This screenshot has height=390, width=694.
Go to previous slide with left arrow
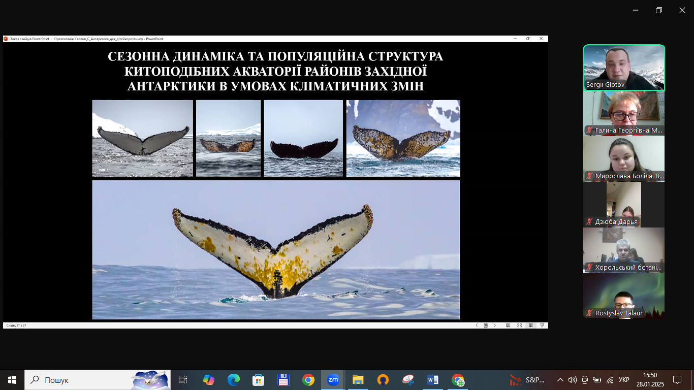coord(477,326)
